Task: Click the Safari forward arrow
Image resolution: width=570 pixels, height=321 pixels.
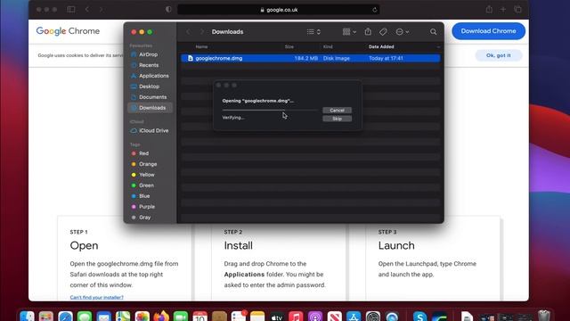Action: [101, 10]
